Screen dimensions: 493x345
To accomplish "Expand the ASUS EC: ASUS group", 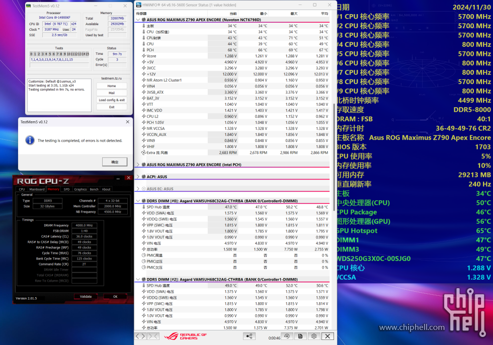I will tap(138, 189).
